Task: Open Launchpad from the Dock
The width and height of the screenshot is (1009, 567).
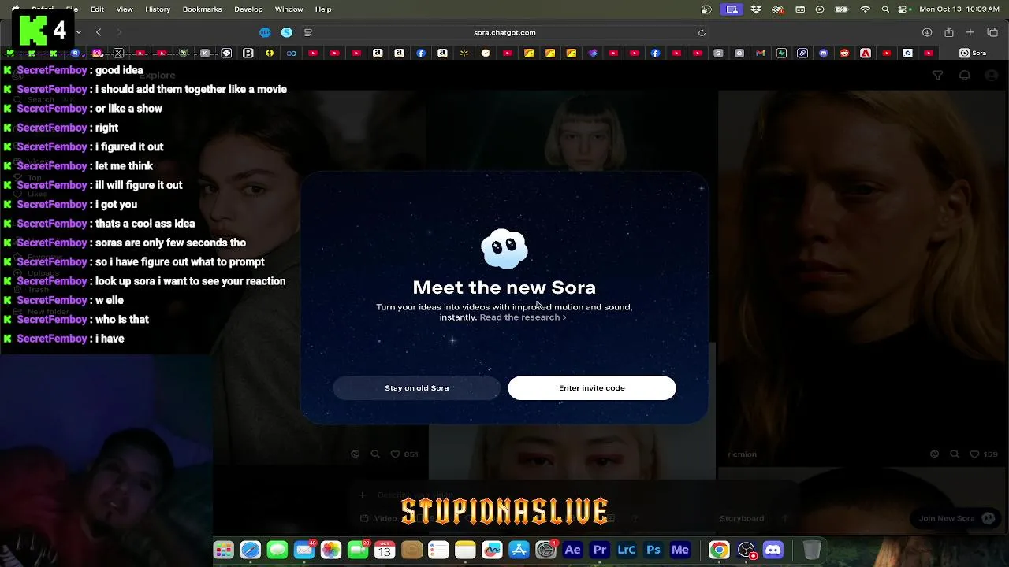Action: pyautogui.click(x=224, y=550)
